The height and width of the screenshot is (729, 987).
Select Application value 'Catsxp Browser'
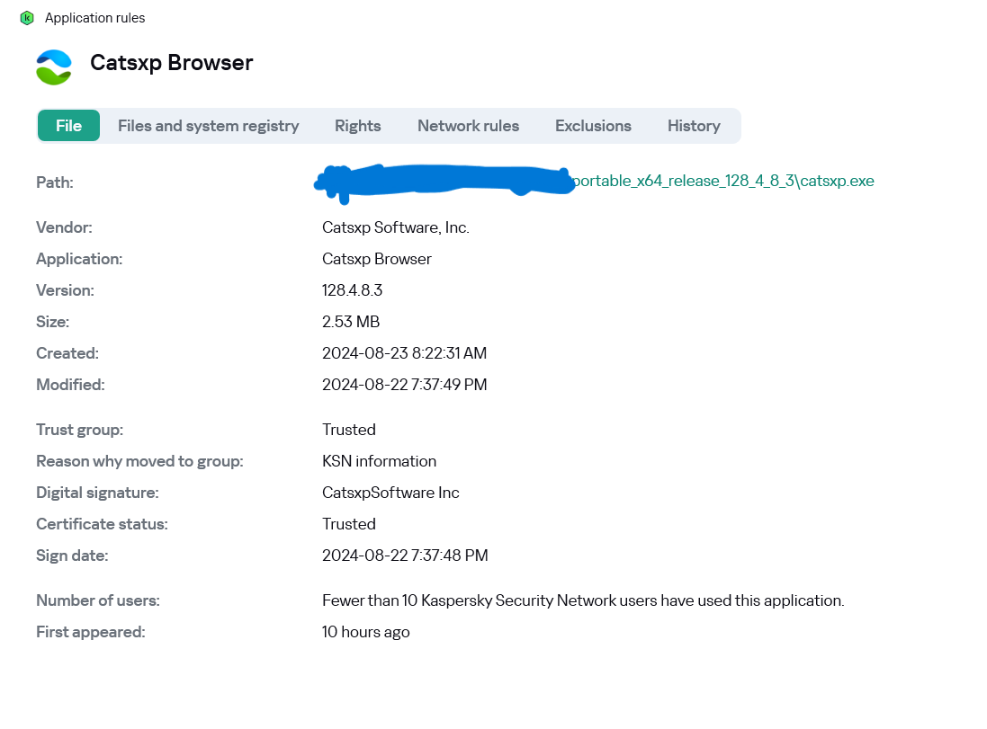376,259
